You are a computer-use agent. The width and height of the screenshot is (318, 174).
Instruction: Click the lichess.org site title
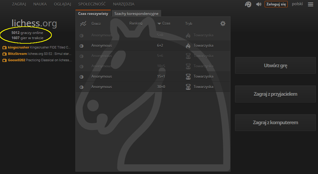[34, 23]
